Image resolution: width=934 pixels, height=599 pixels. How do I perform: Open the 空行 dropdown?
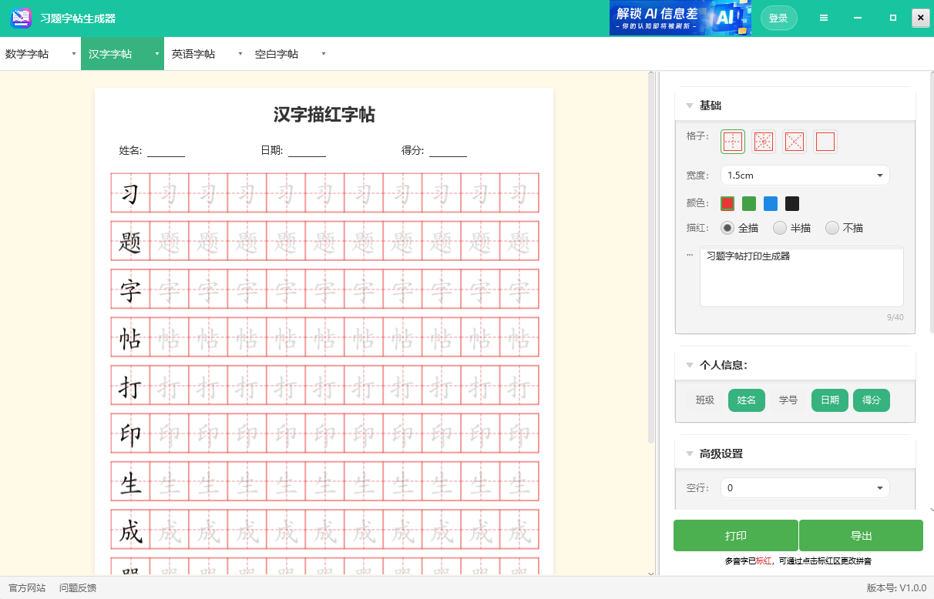(x=804, y=487)
